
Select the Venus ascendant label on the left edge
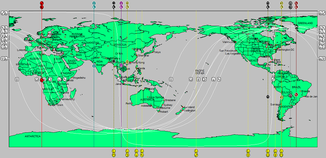pos(4,59)
